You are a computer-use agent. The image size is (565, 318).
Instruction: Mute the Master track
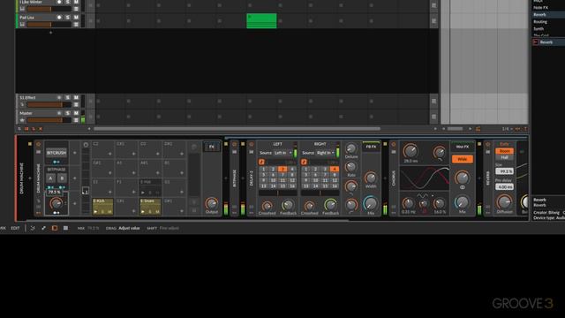click(76, 113)
